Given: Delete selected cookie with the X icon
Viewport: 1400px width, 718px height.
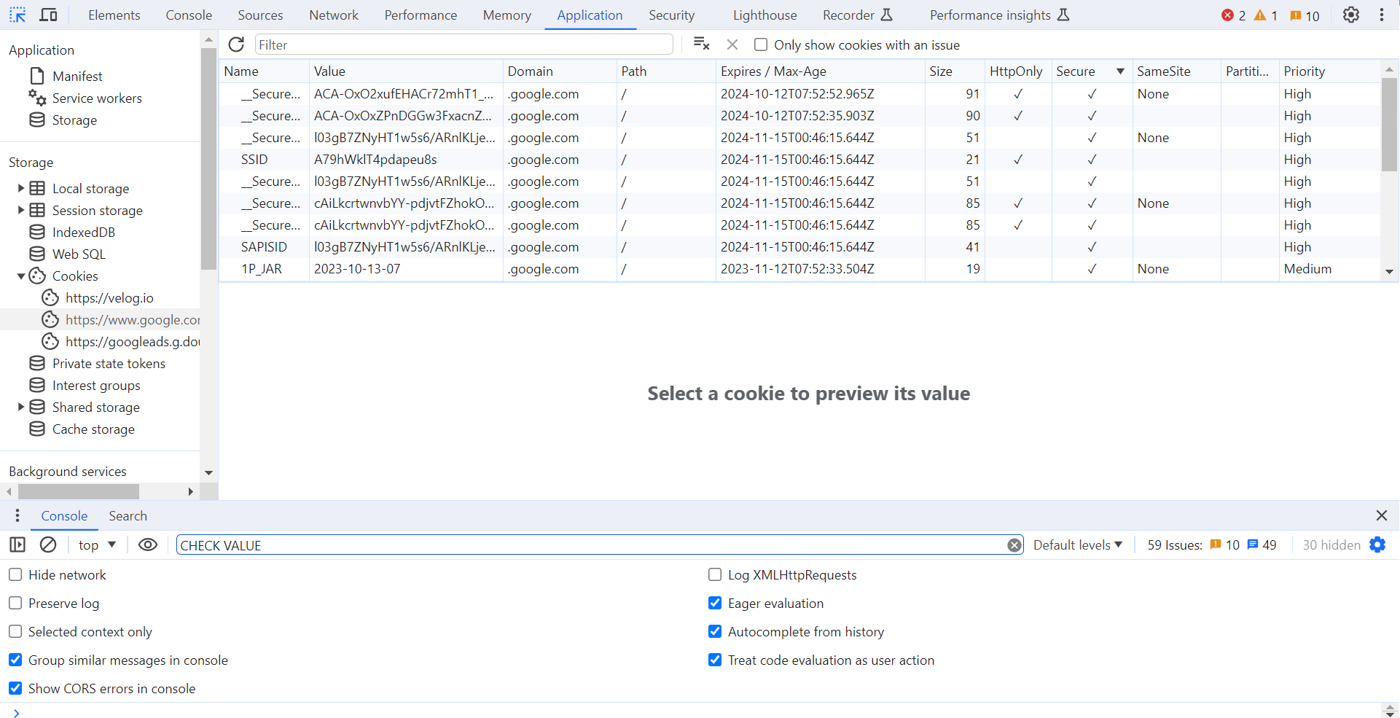Looking at the screenshot, I should pos(732,44).
